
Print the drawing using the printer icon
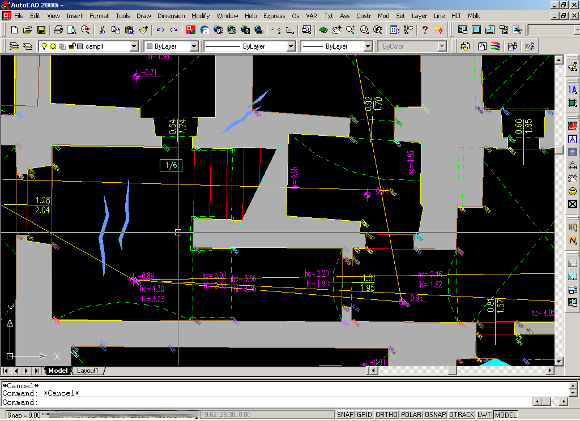(x=58, y=30)
